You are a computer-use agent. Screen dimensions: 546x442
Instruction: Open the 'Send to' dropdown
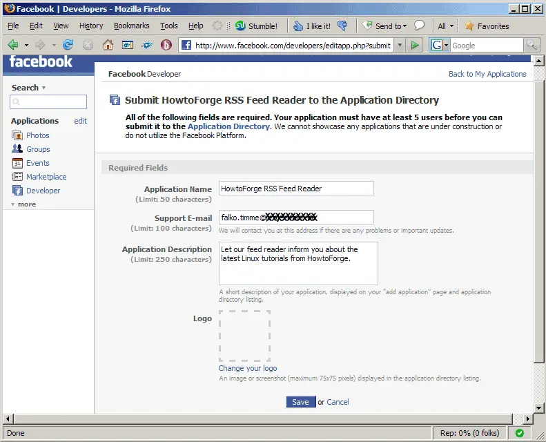384,26
